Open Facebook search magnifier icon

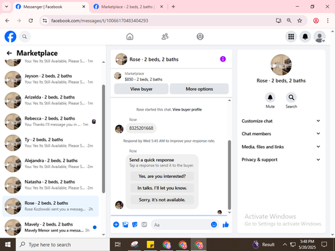click(25, 37)
